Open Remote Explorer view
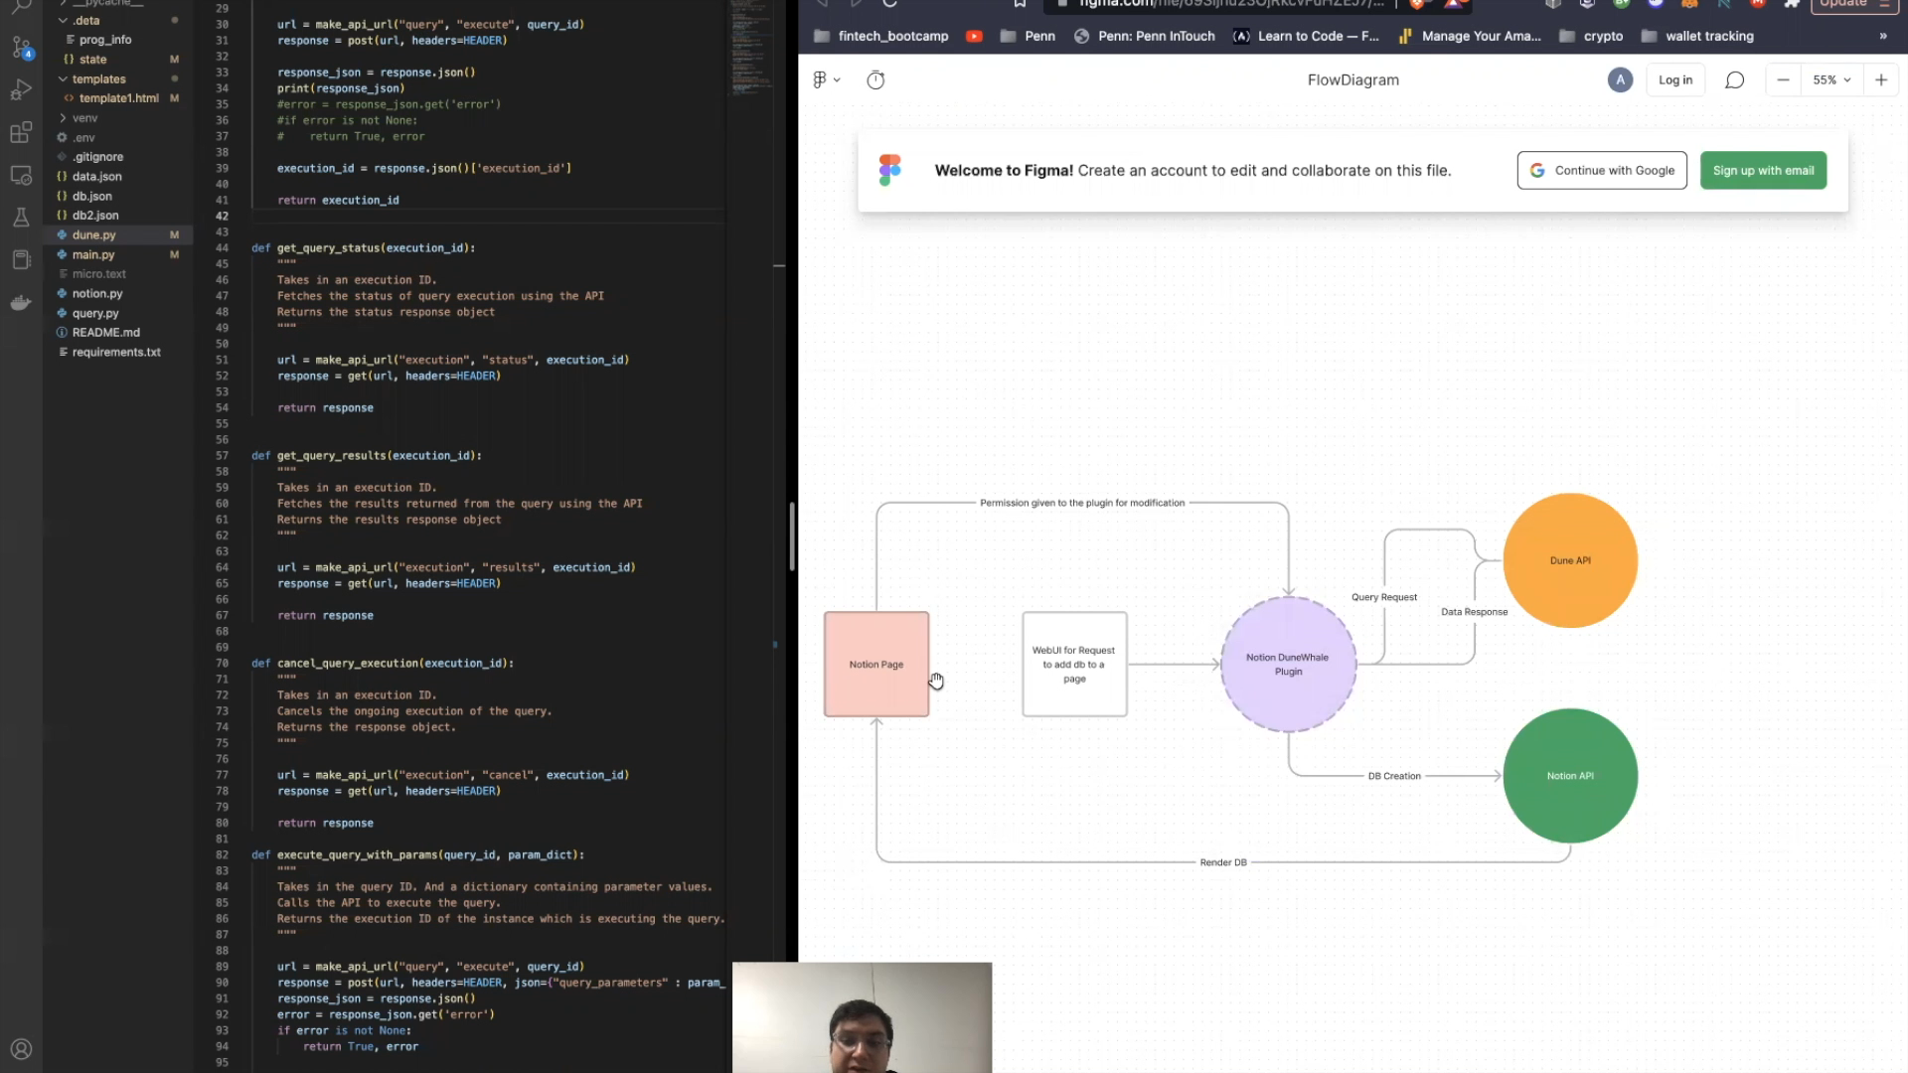The width and height of the screenshot is (1908, 1073). click(21, 175)
